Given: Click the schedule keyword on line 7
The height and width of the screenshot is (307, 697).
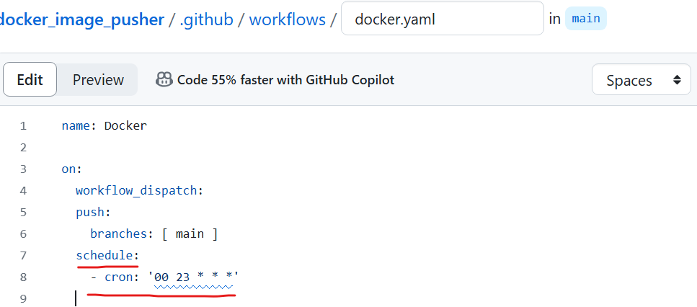Looking at the screenshot, I should pyautogui.click(x=104, y=255).
